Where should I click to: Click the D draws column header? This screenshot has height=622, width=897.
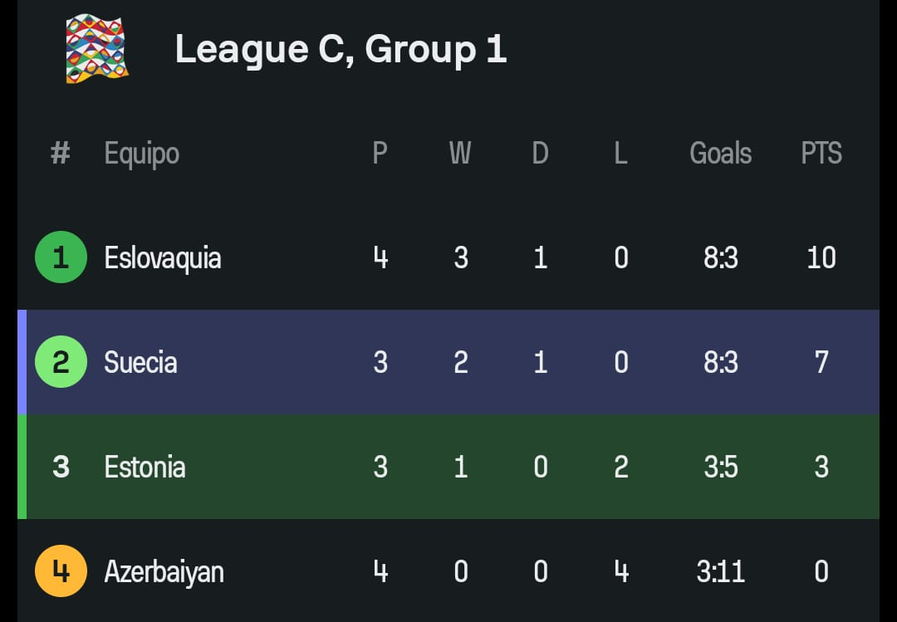pyautogui.click(x=540, y=154)
